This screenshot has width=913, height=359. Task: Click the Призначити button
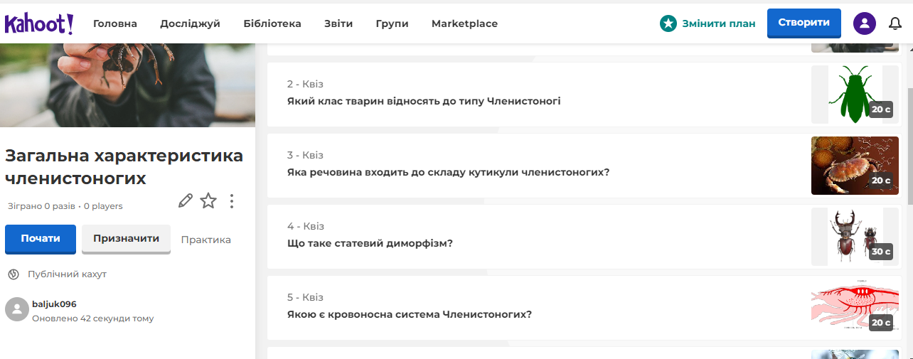pyautogui.click(x=127, y=239)
